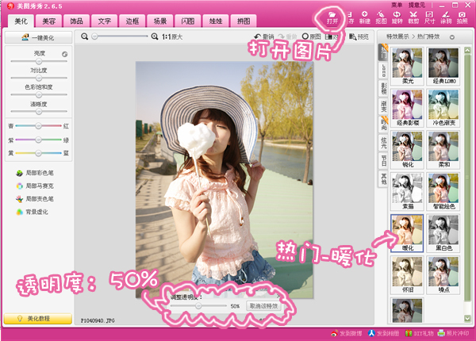Toggle the 预览 preview option
The height and width of the screenshot is (341, 476).
point(359,36)
